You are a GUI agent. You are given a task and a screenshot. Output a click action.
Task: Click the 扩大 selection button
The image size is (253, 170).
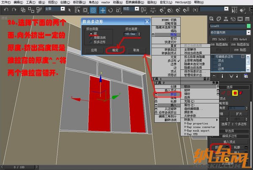pyautogui.click(x=239, y=114)
